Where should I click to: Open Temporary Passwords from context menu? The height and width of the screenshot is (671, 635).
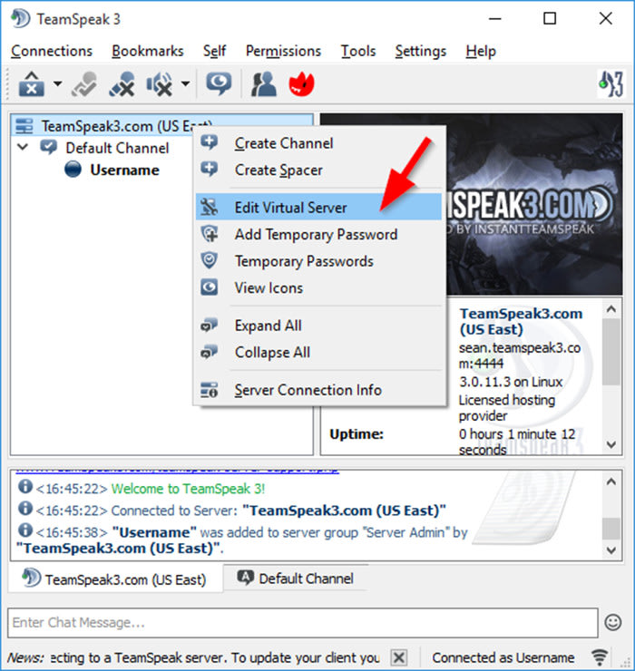[318, 261]
